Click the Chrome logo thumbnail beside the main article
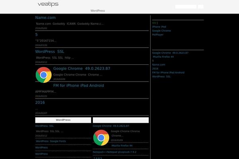The width and height of the screenshot is (239, 159). tap(43, 75)
